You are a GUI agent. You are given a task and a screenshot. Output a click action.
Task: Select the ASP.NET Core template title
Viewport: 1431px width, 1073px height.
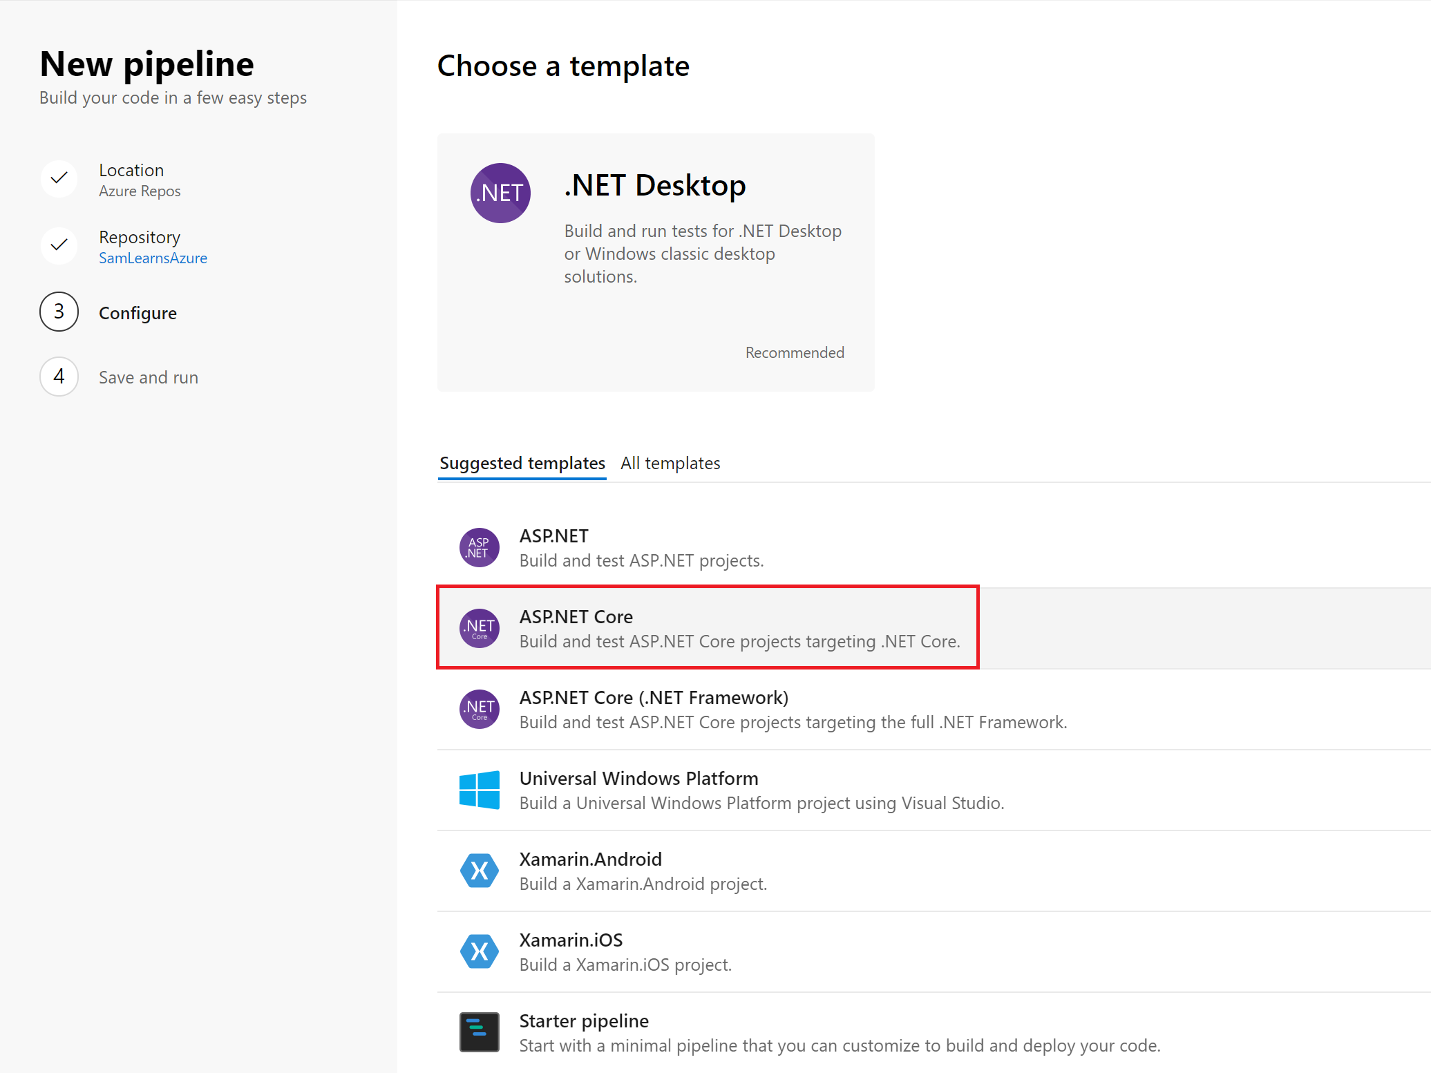[x=576, y=616]
